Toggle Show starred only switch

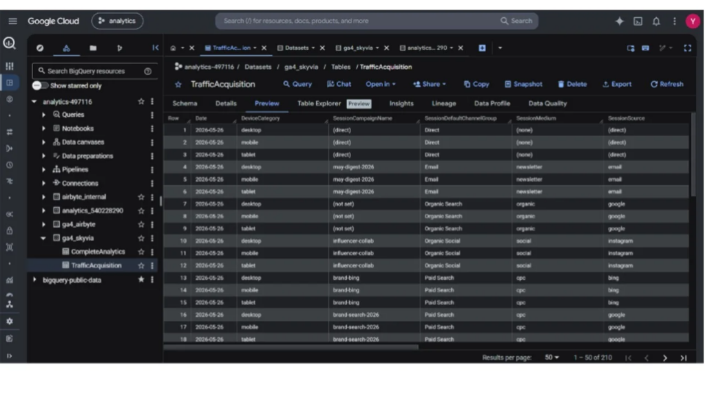point(39,86)
